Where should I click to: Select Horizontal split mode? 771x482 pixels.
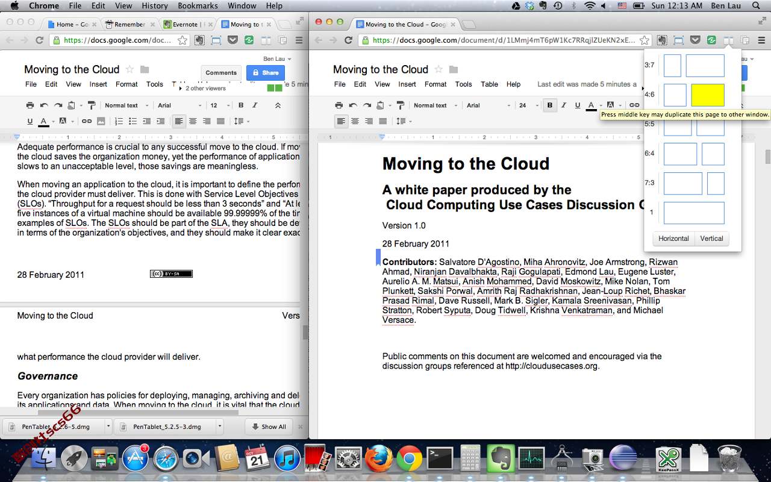(x=673, y=239)
